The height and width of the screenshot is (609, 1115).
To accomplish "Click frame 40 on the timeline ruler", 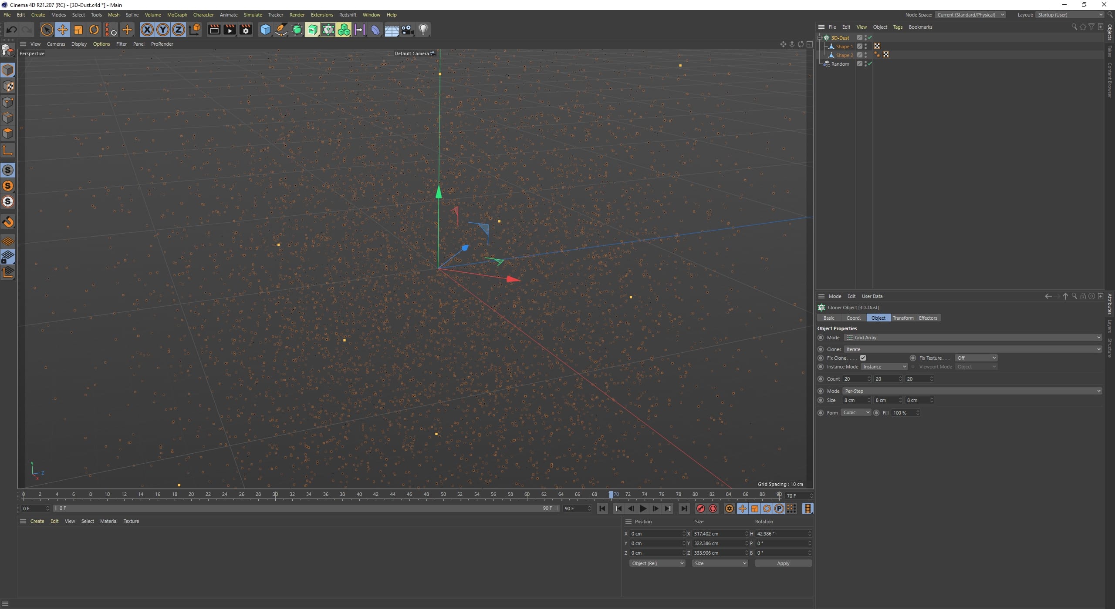I will 359,495.
